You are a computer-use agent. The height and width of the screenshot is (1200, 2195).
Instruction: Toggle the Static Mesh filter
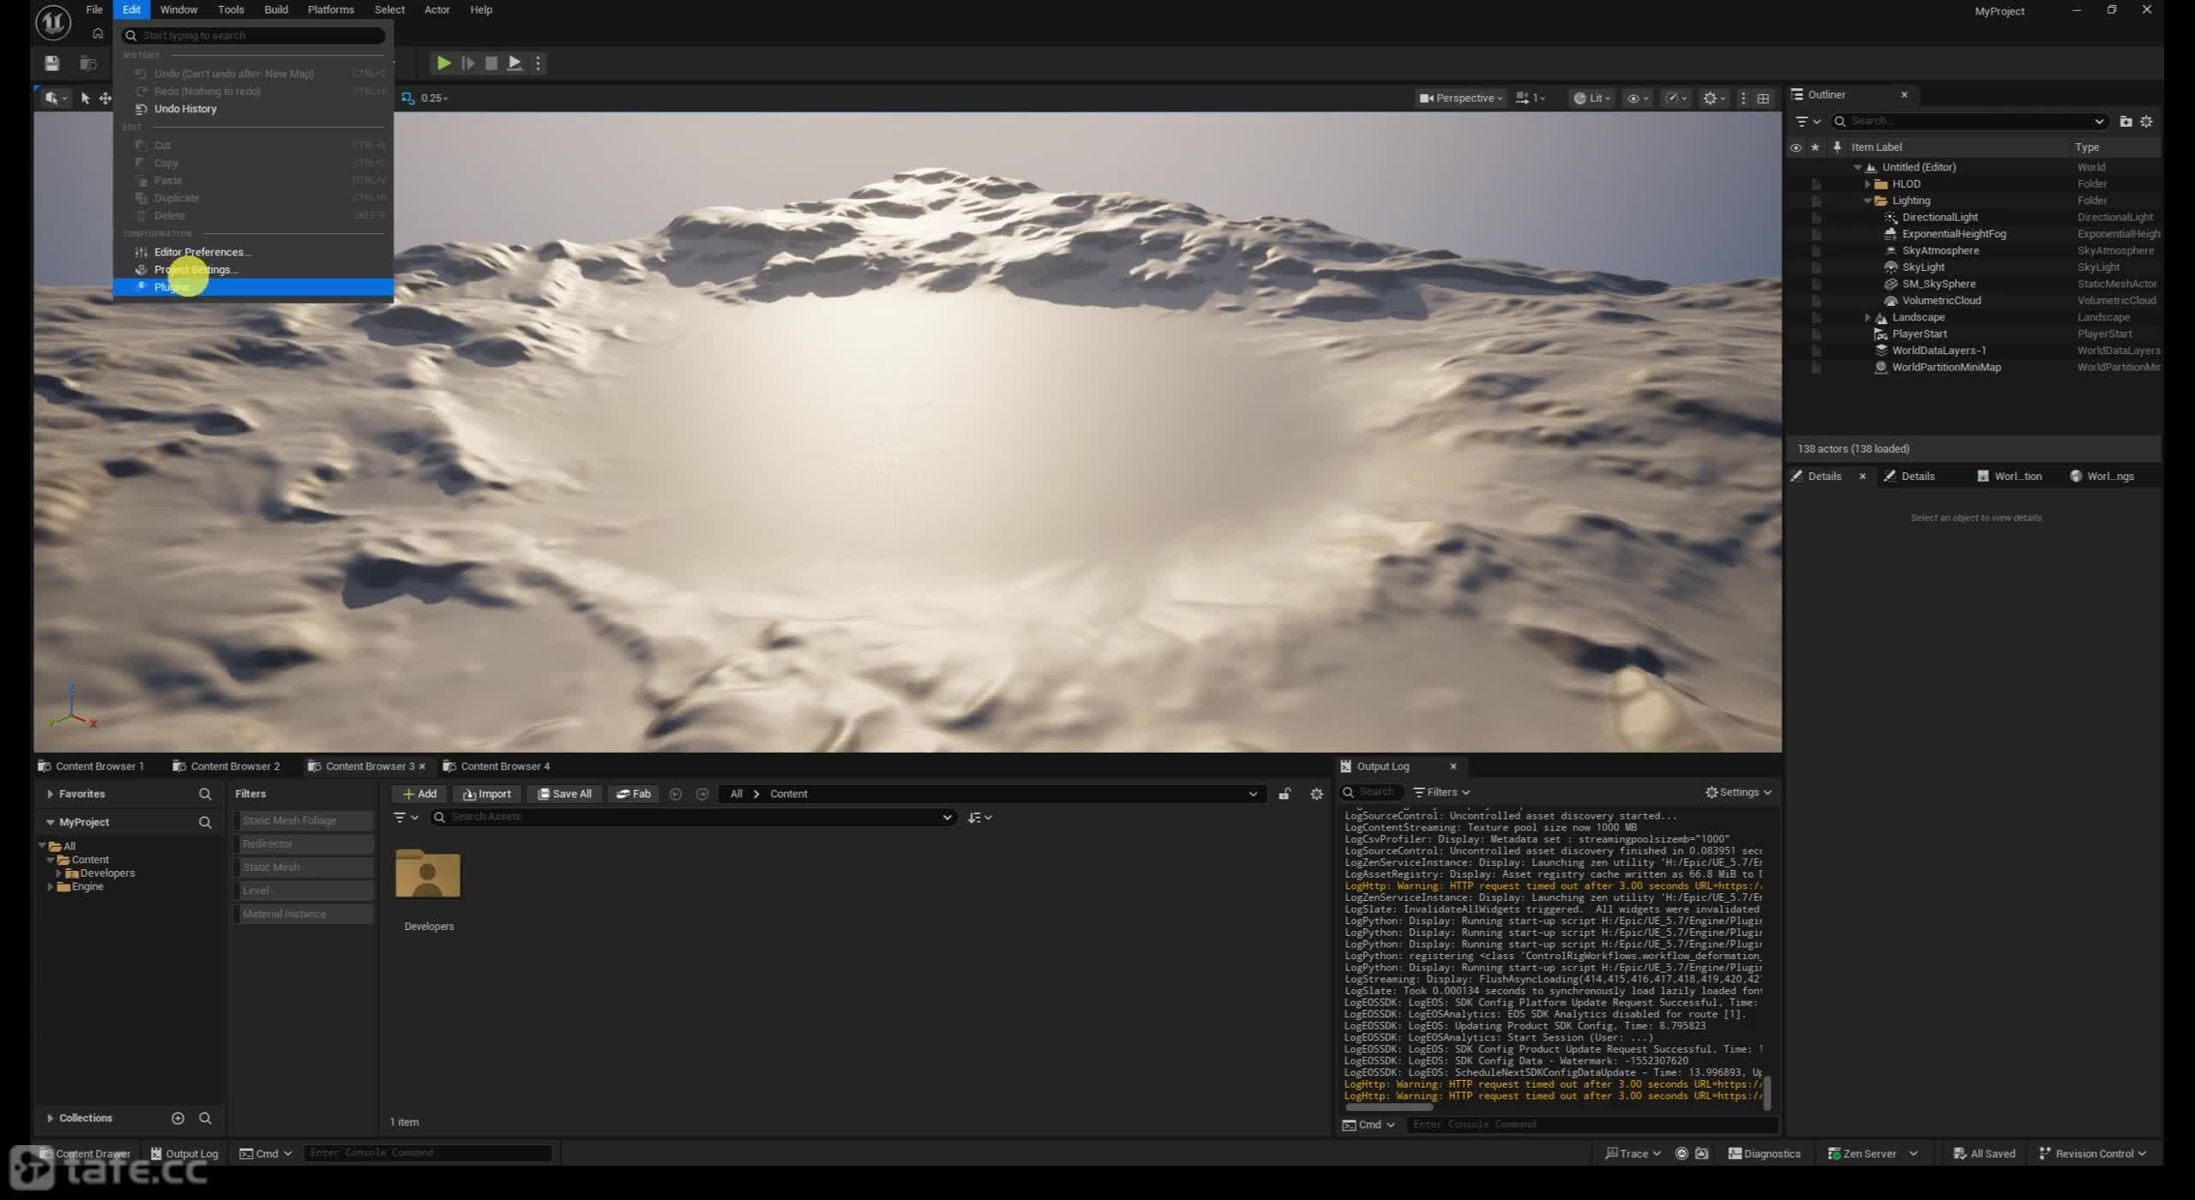pyautogui.click(x=304, y=867)
